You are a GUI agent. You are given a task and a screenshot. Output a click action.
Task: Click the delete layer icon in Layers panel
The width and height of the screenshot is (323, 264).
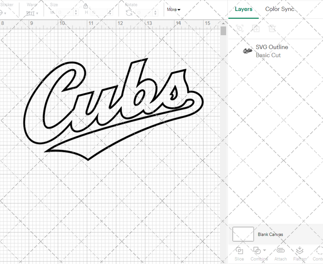pos(273,28)
